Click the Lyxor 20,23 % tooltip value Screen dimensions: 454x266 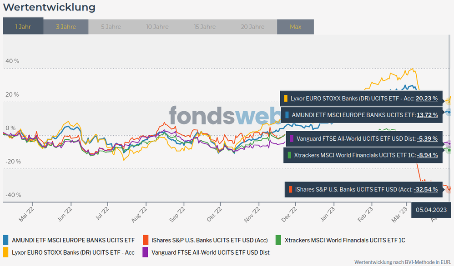426,98
